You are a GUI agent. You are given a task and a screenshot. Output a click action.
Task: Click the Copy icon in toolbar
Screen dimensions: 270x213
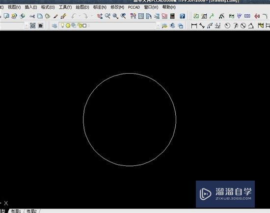[x=40, y=16]
